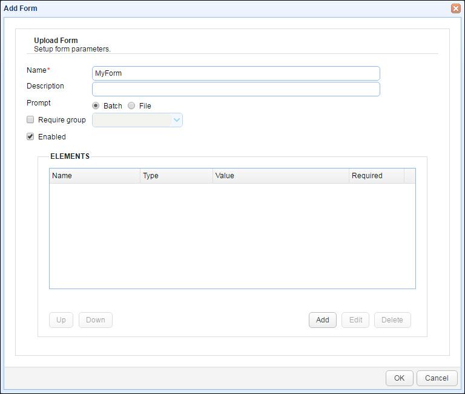Add a new form element
Screen dimensions: 465x394
tap(322, 320)
